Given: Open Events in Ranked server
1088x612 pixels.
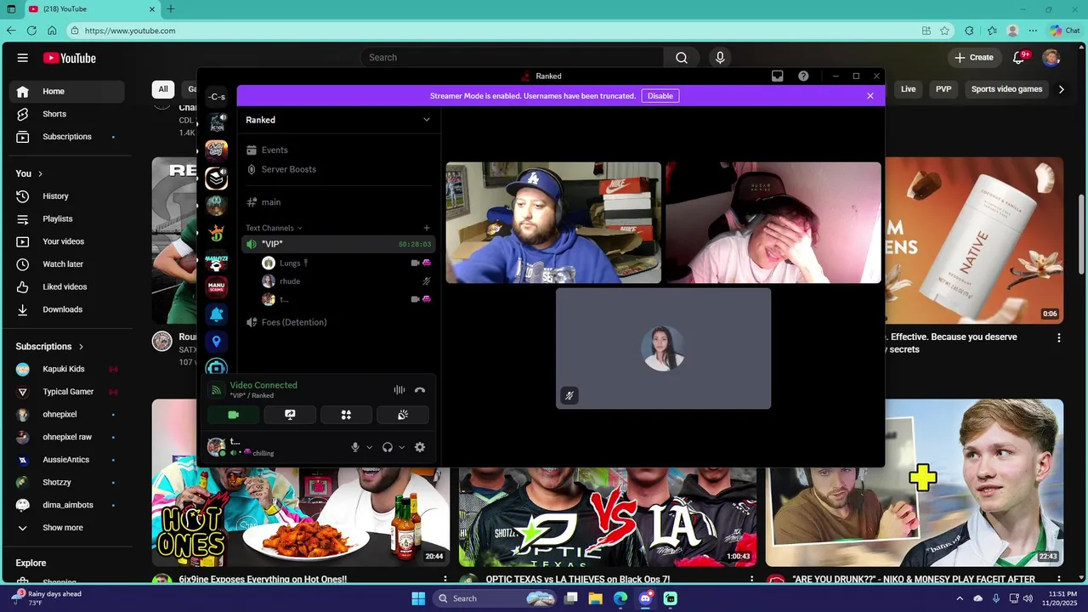Looking at the screenshot, I should click(338, 150).
